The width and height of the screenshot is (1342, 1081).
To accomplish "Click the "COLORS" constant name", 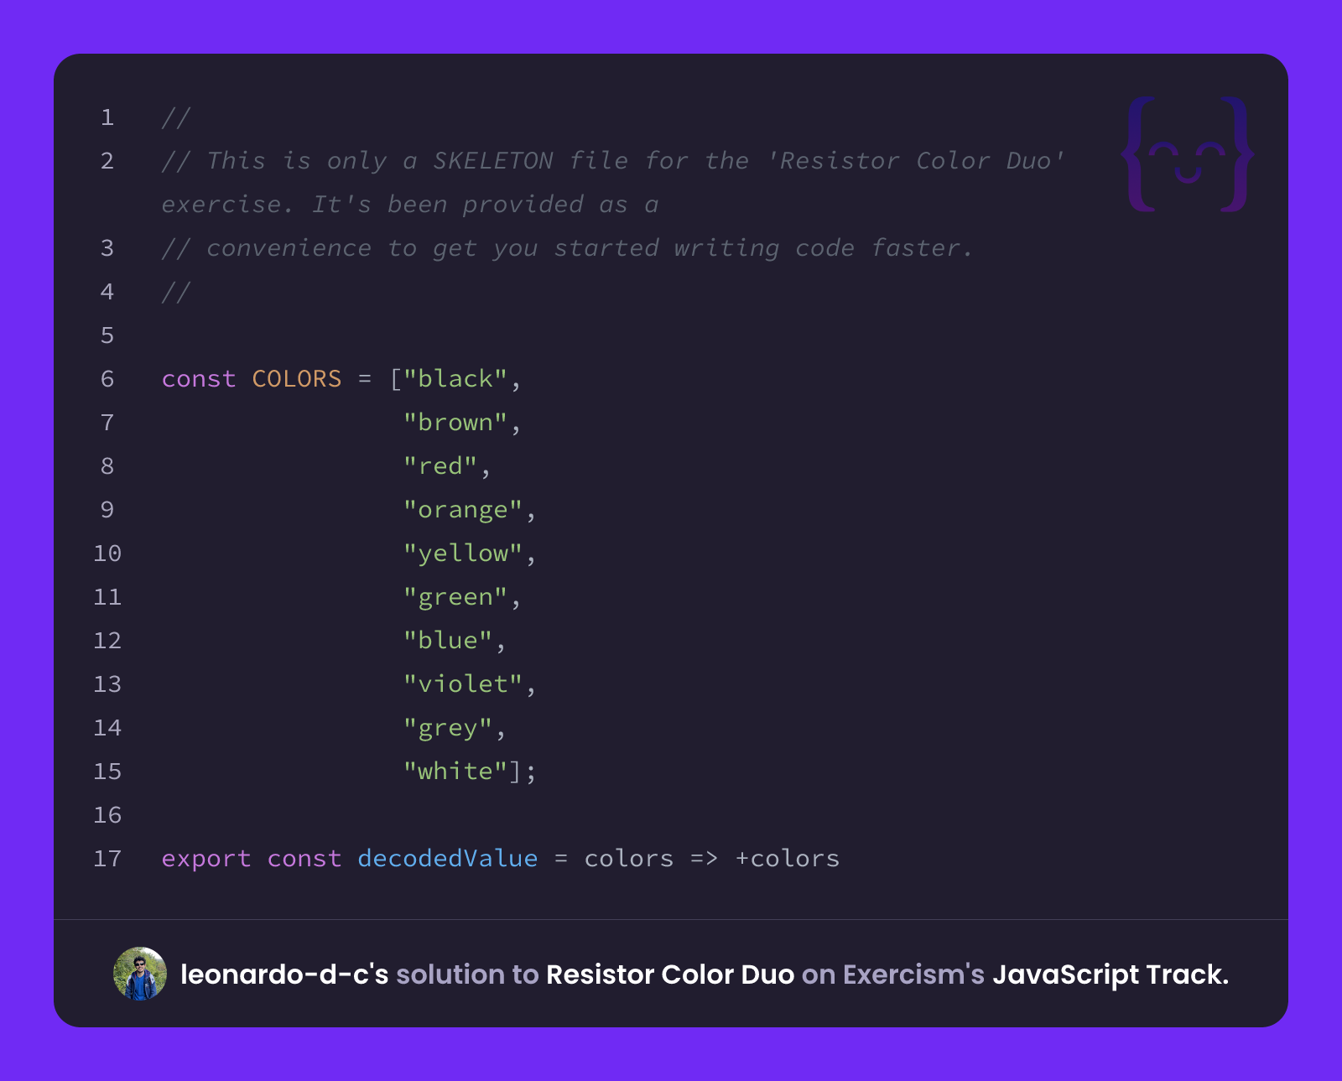I will coord(297,379).
